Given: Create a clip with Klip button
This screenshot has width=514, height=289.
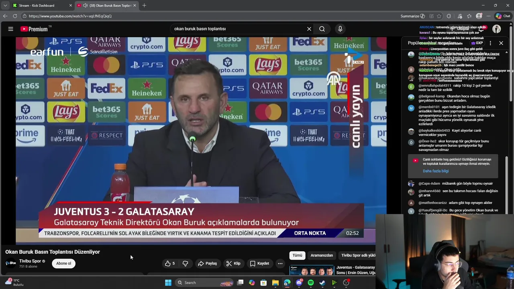Looking at the screenshot, I should point(233,263).
